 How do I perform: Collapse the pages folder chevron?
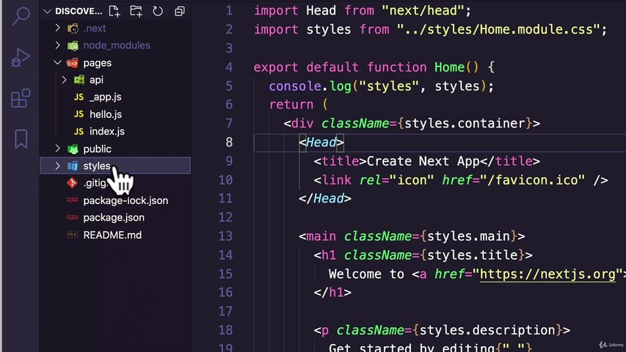57,62
